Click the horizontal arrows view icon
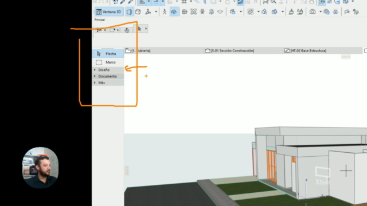Image resolution: width=367 pixels, height=206 pixels. pos(220,11)
